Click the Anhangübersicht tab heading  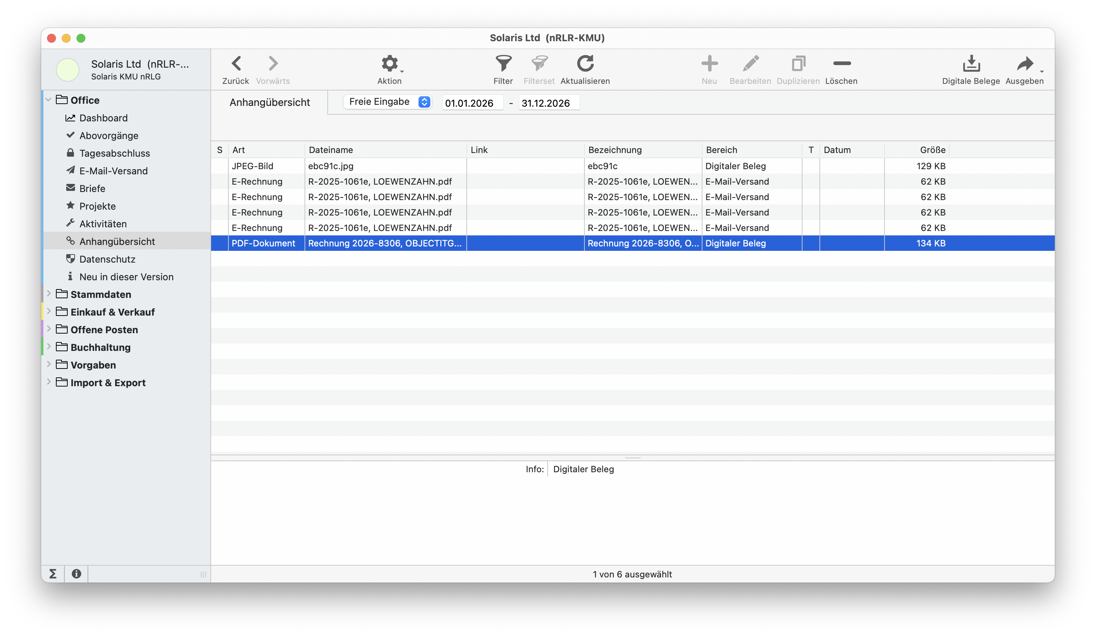click(270, 103)
